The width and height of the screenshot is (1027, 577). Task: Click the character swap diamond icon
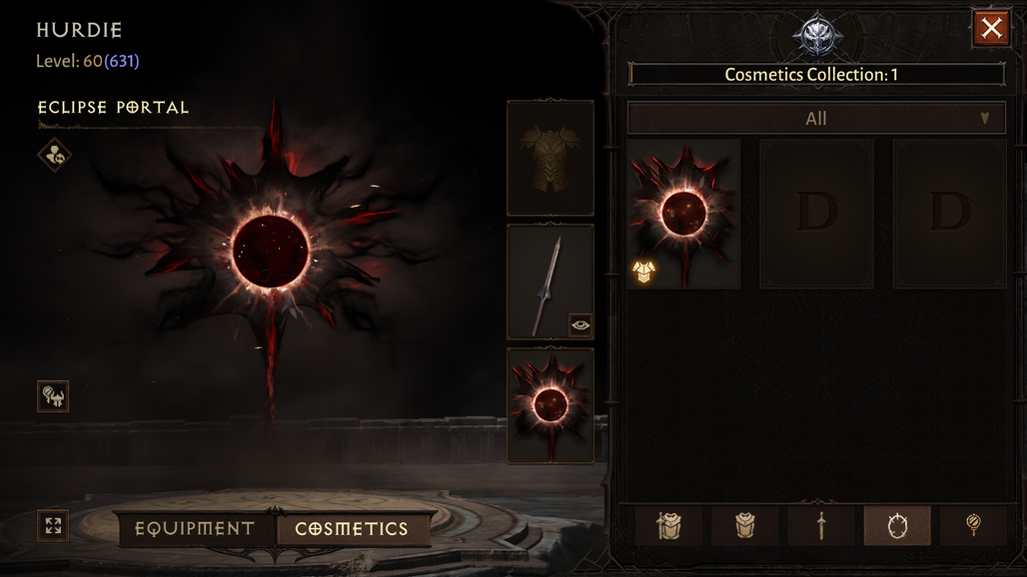pos(54,155)
